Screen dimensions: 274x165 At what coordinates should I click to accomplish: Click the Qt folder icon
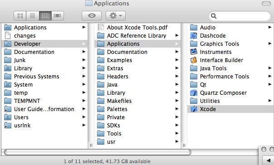click(194, 84)
